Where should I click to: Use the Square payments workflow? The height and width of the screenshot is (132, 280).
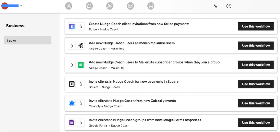(256, 84)
